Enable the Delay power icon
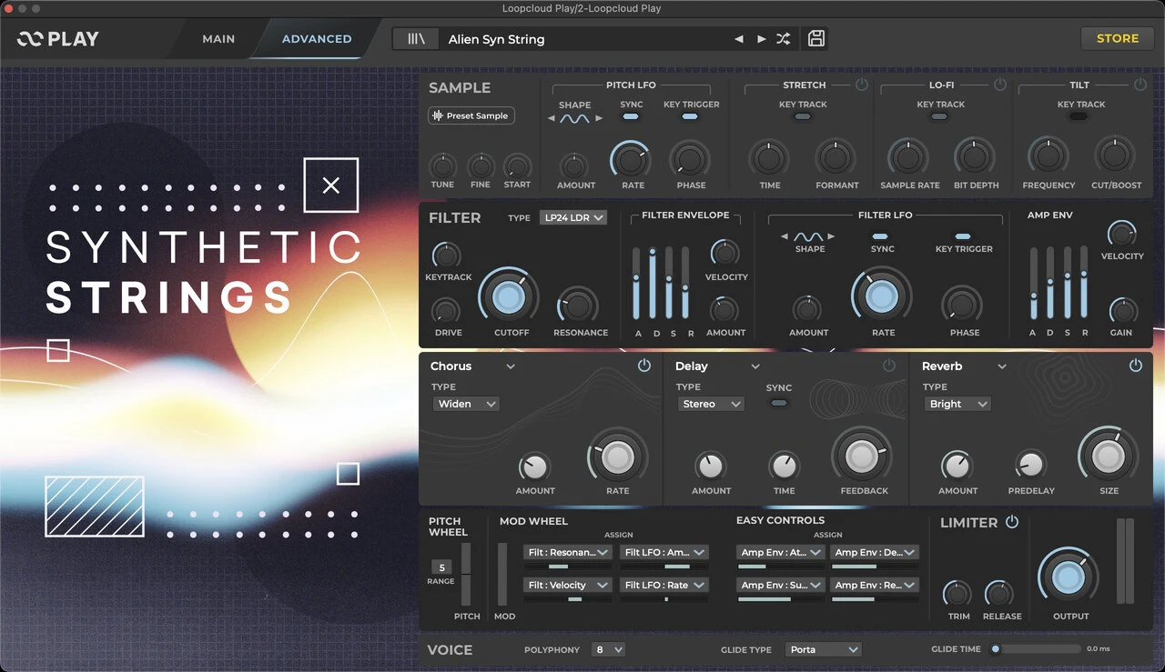1165x672 pixels. coord(889,366)
